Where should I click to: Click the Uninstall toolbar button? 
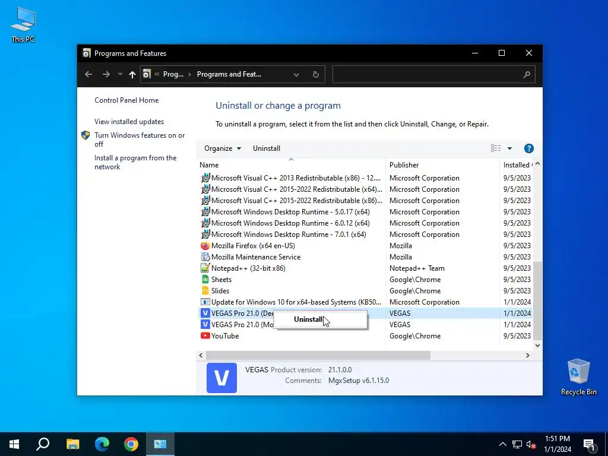[267, 148]
